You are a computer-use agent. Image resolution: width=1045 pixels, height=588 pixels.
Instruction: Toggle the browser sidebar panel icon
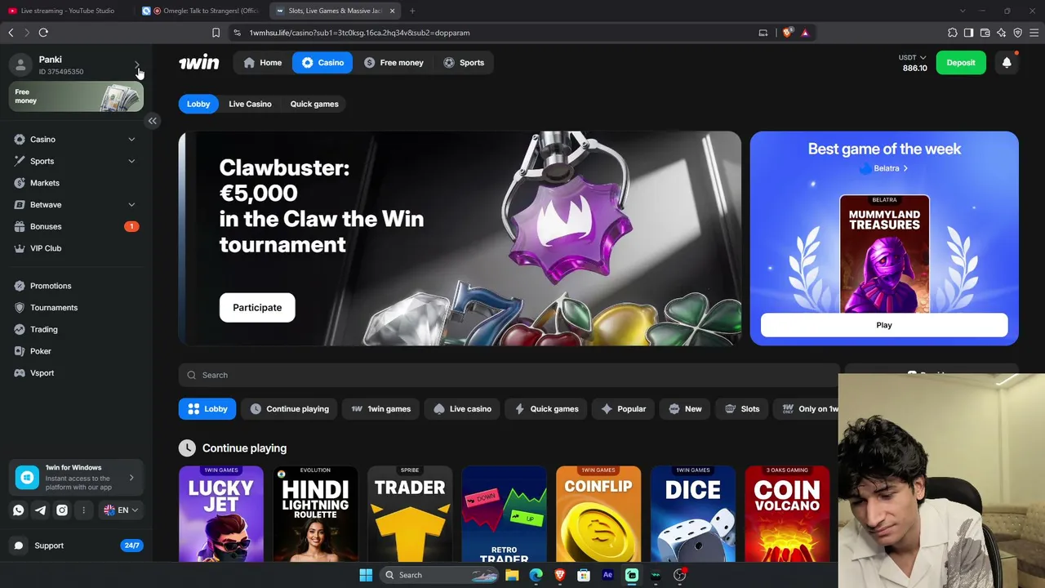968,33
